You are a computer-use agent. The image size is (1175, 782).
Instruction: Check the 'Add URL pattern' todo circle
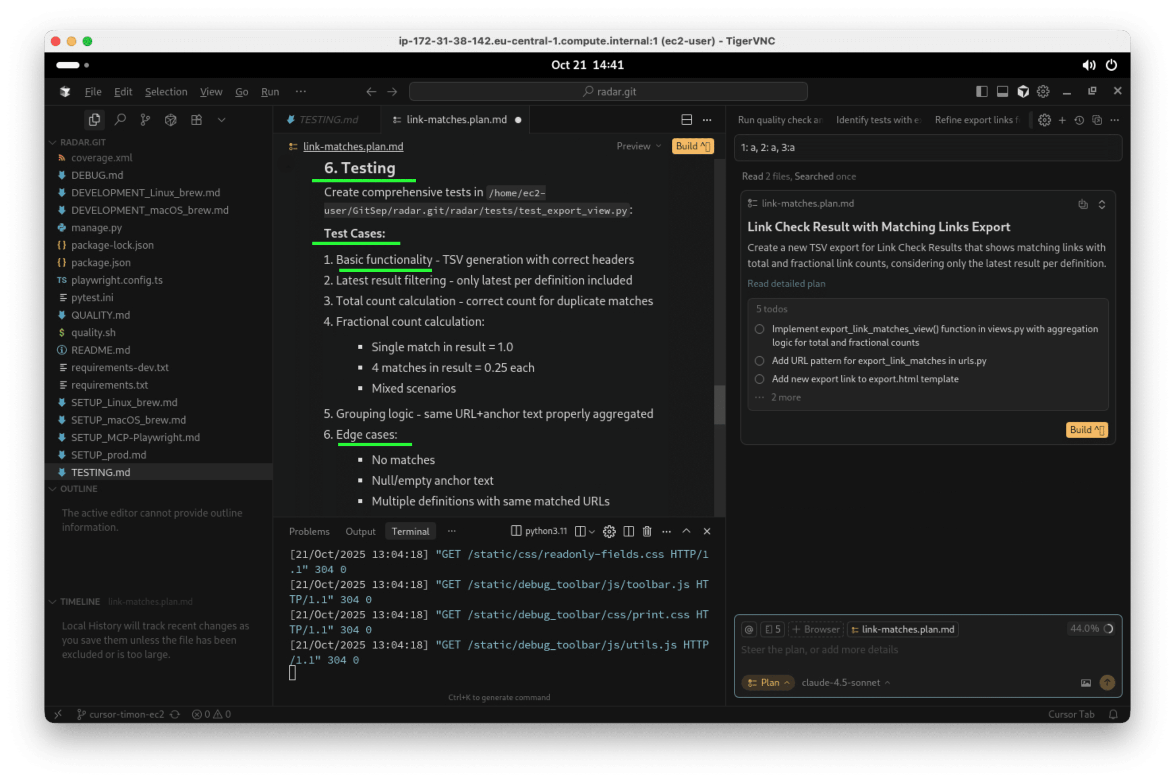[x=759, y=360]
